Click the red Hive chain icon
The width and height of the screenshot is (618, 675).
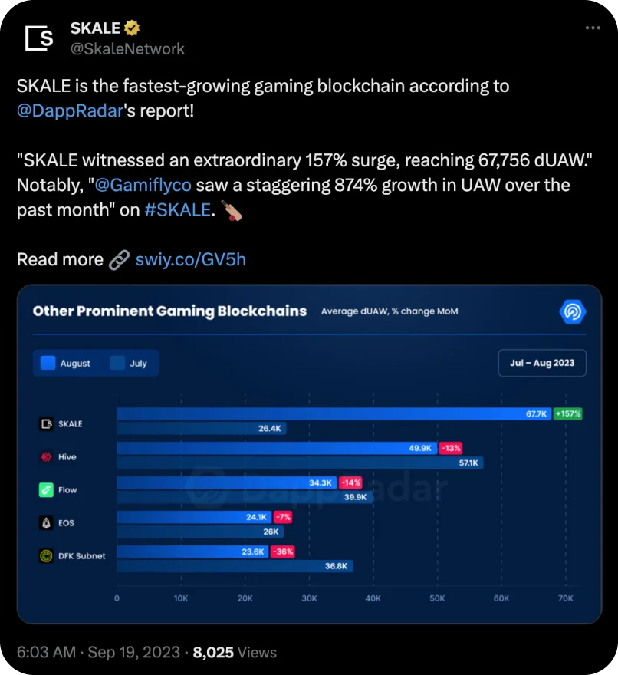coord(46,457)
